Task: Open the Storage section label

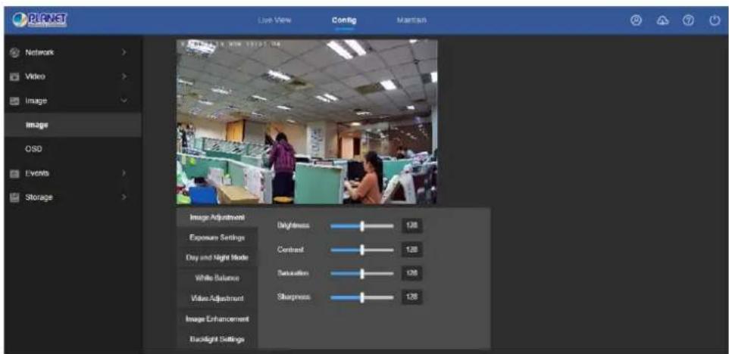Action: [x=39, y=197]
